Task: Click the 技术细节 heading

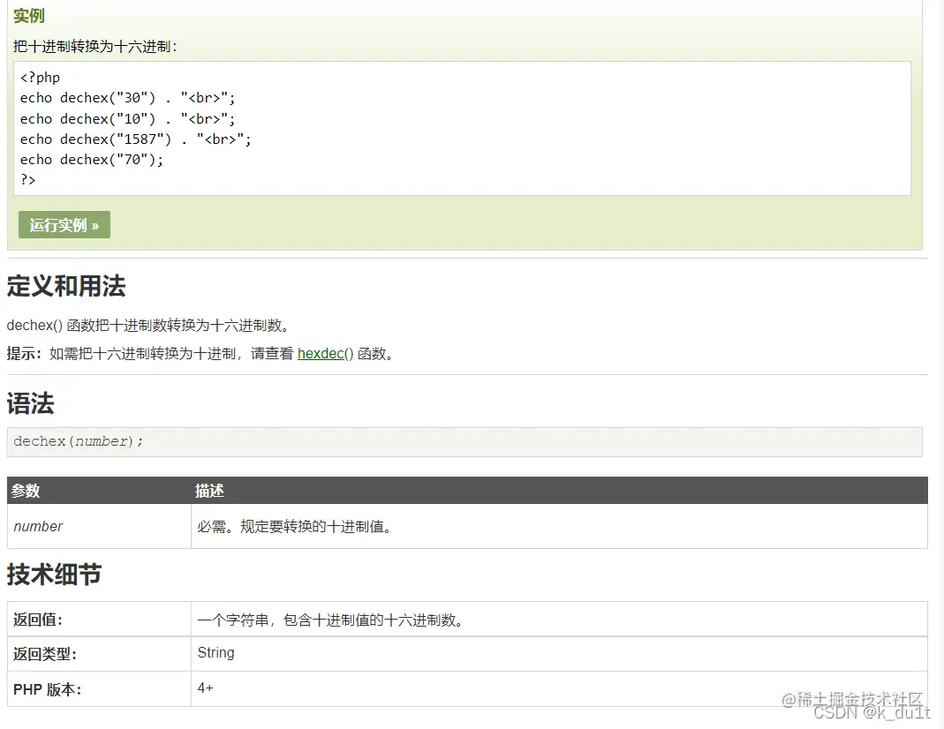Action: tap(54, 574)
